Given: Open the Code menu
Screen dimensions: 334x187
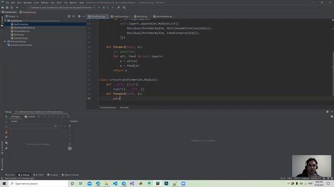Looking at the screenshot, I should [37, 3].
